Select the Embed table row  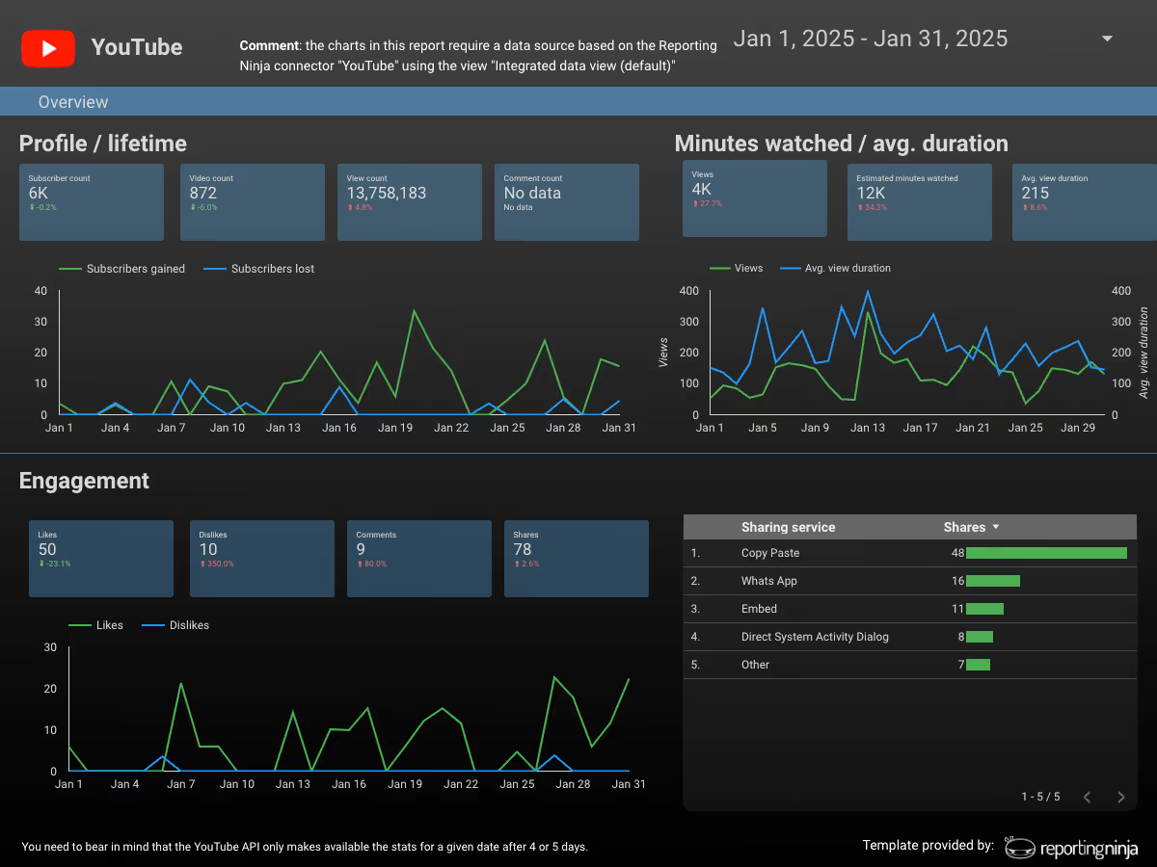(910, 609)
